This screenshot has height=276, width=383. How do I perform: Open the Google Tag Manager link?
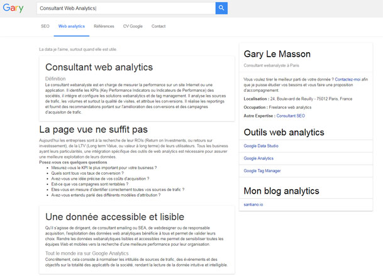[x=262, y=171]
